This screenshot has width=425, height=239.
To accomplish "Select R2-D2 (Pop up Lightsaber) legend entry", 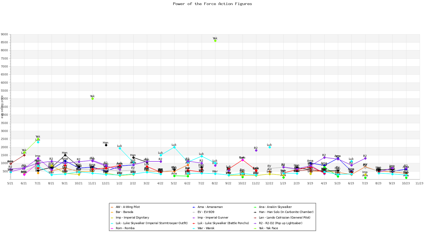I will (278, 223).
